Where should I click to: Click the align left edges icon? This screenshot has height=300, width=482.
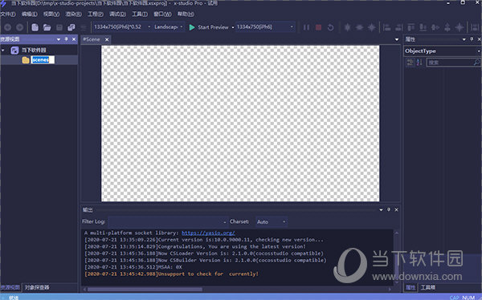tap(386, 27)
